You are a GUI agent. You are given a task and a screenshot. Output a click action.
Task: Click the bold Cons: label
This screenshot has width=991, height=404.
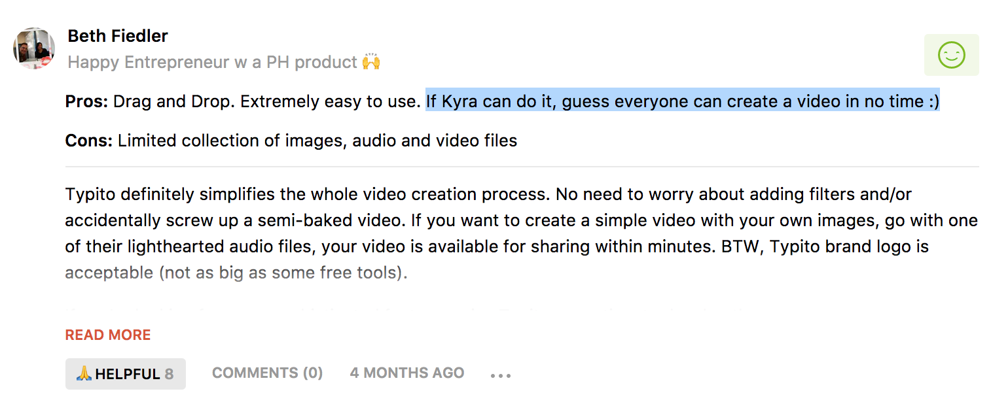pos(89,141)
